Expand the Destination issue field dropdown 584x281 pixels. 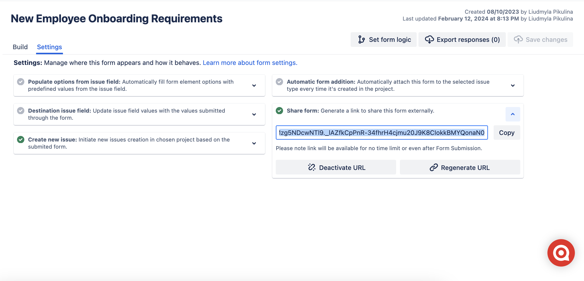(254, 114)
